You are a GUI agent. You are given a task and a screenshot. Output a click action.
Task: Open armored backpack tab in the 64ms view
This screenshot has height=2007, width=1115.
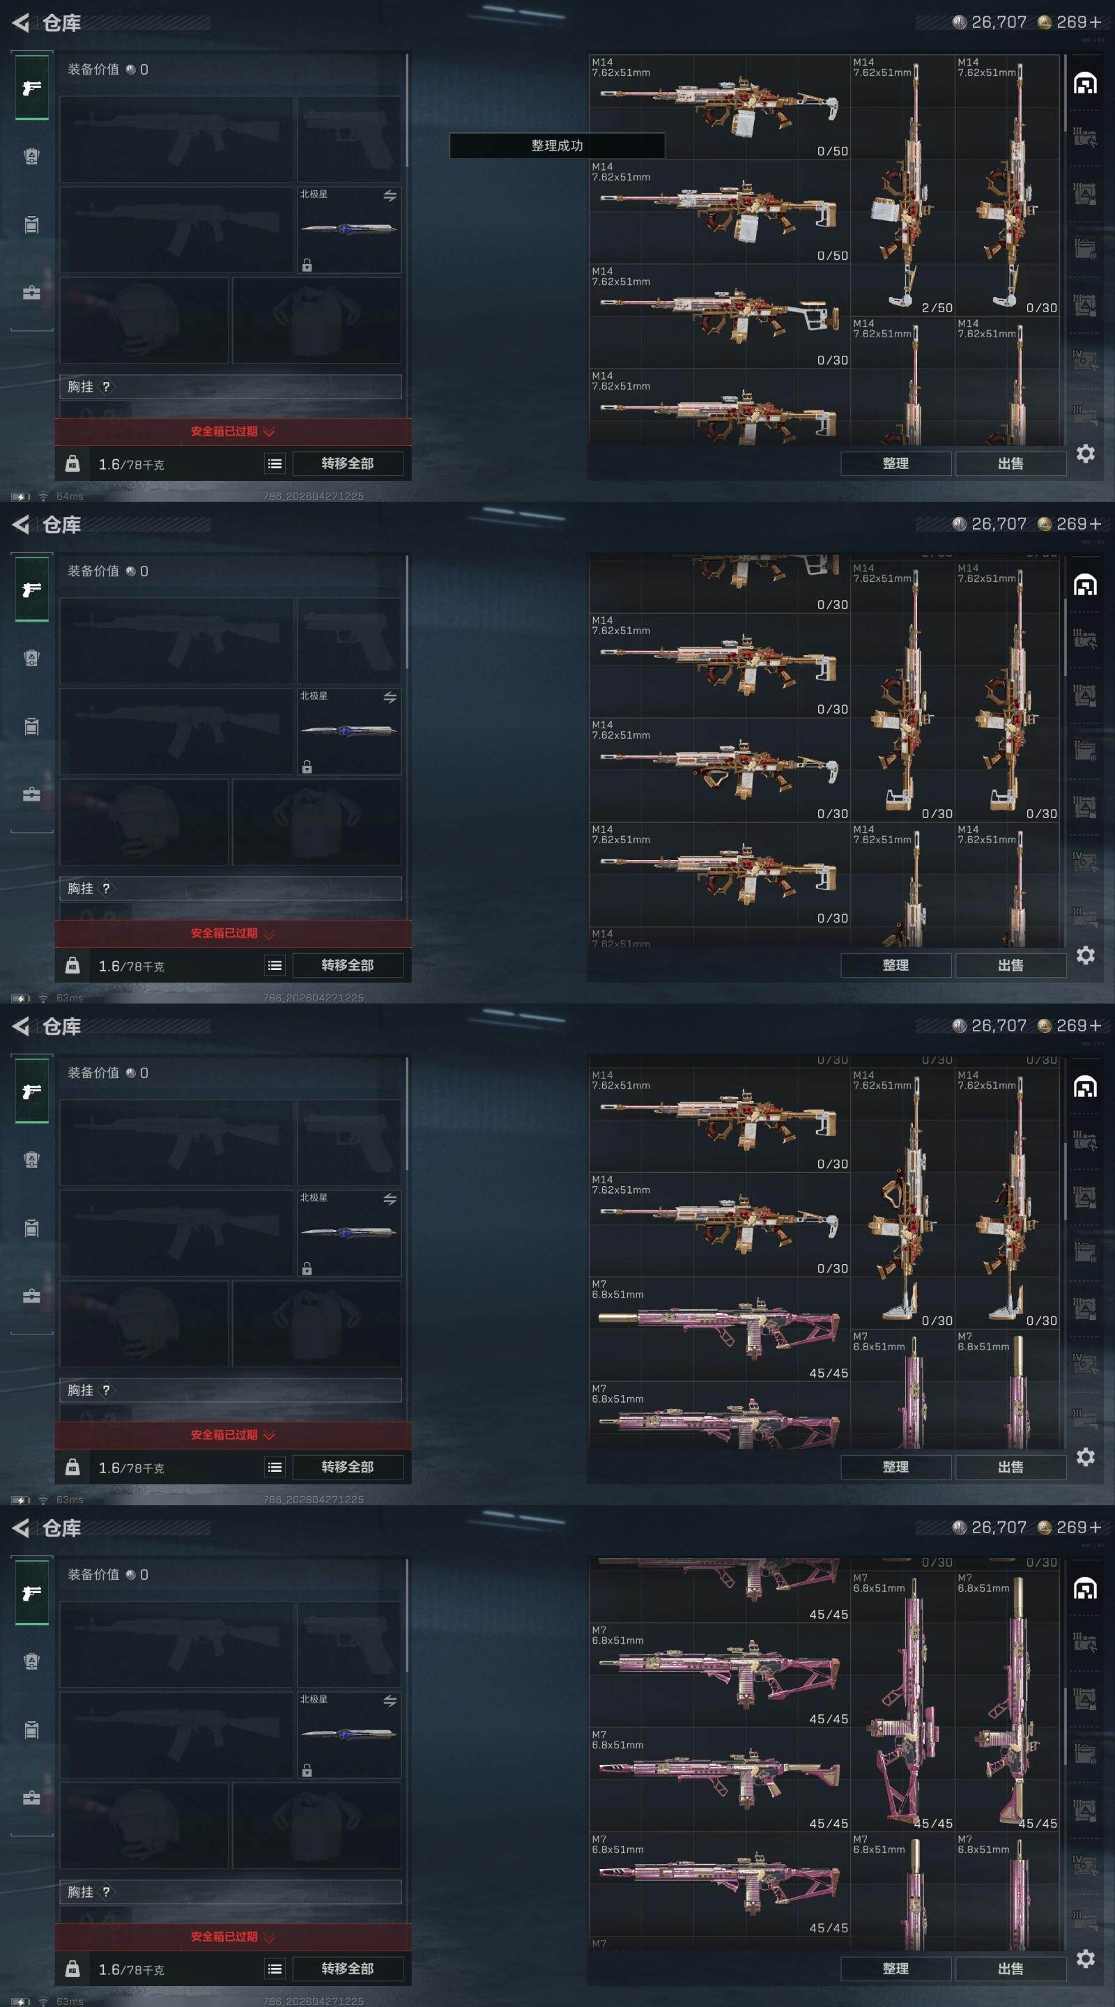31,157
